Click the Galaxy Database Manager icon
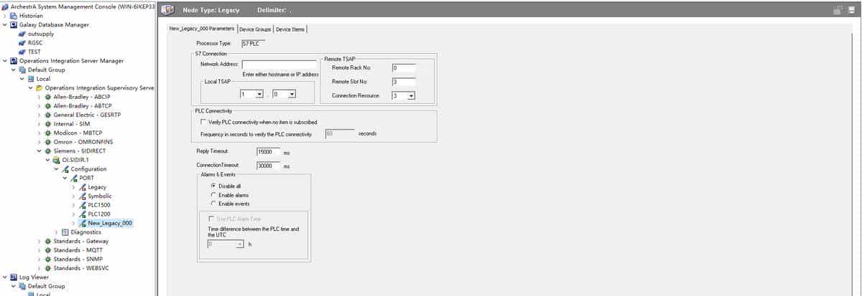This screenshot has width=862, height=296. (14, 24)
